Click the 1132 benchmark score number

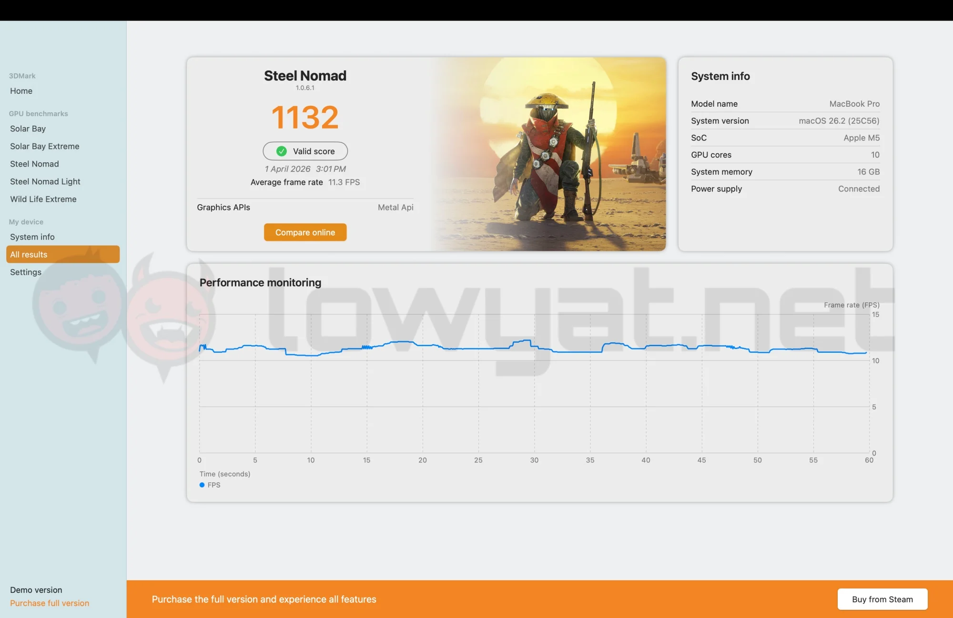(305, 118)
